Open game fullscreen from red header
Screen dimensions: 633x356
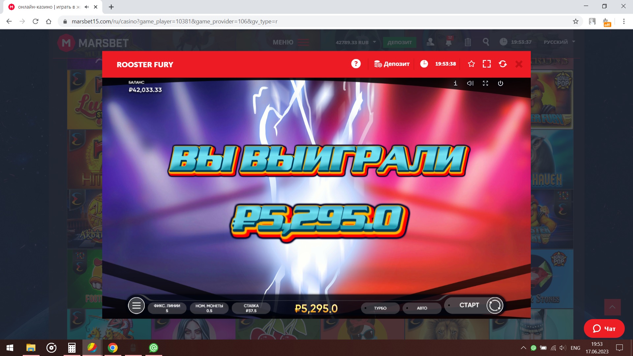coord(487,64)
